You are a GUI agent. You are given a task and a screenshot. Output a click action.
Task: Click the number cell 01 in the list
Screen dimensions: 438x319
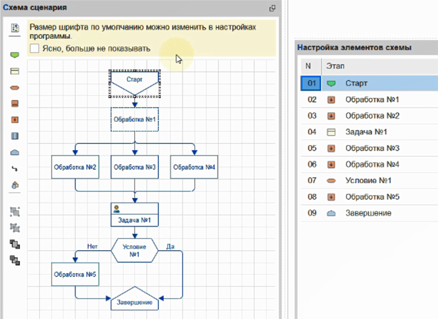click(311, 83)
